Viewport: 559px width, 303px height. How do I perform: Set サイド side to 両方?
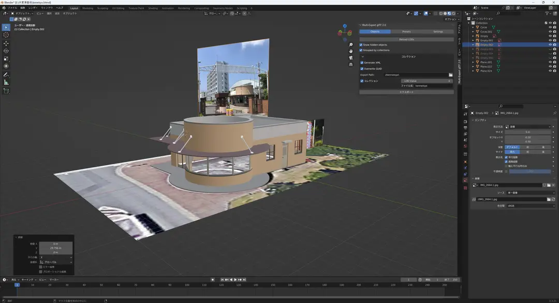(512, 152)
